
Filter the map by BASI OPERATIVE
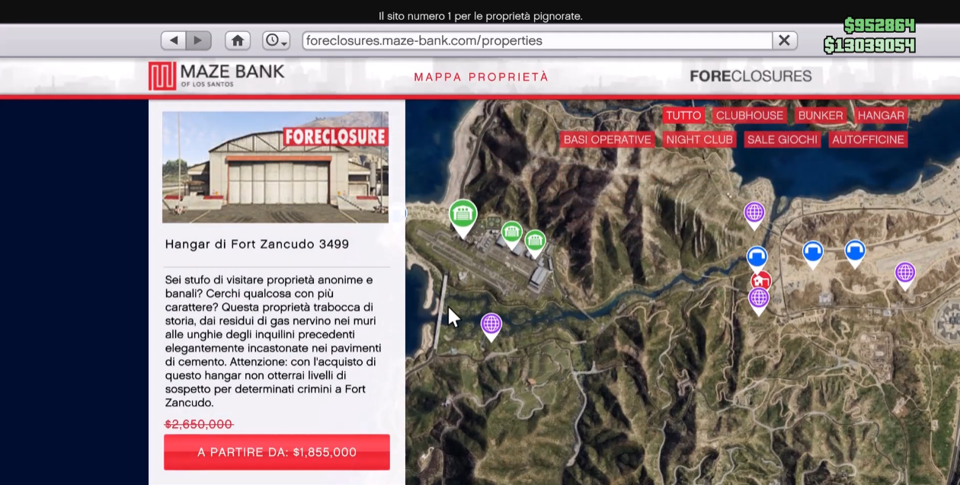[x=607, y=139]
